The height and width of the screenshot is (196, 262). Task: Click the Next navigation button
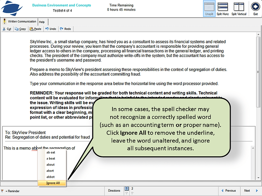click(x=251, y=191)
